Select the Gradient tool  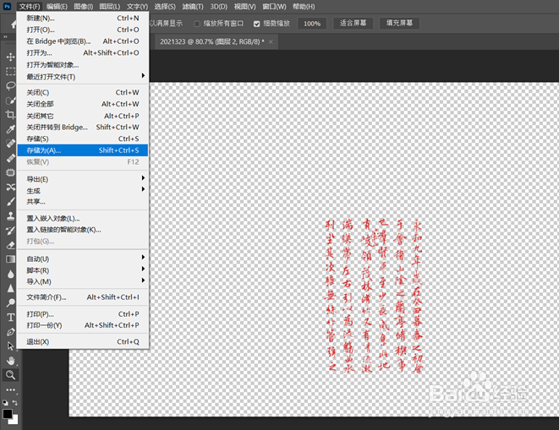pyautogui.click(x=10, y=259)
